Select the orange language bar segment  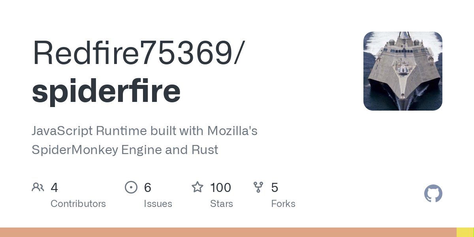[x=228, y=232]
